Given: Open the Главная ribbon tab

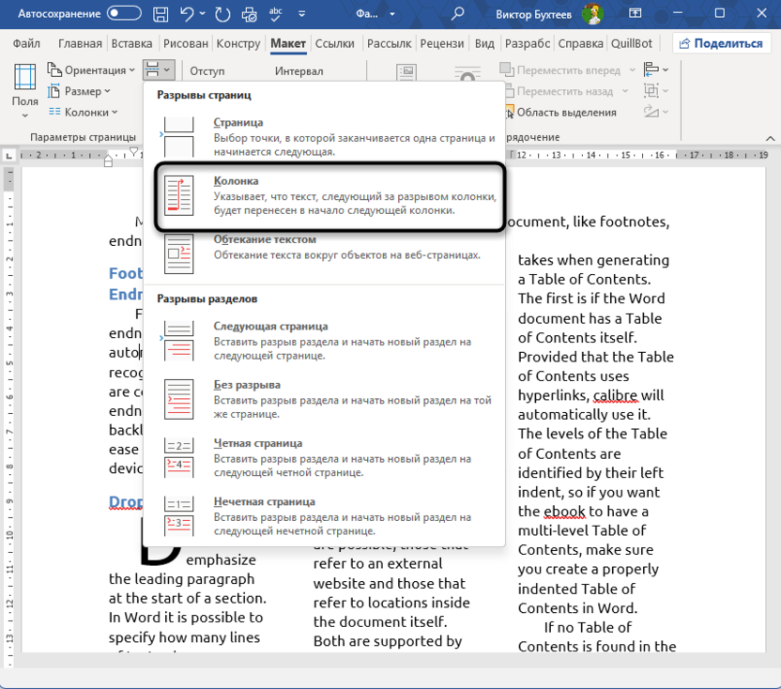Looking at the screenshot, I should (80, 43).
